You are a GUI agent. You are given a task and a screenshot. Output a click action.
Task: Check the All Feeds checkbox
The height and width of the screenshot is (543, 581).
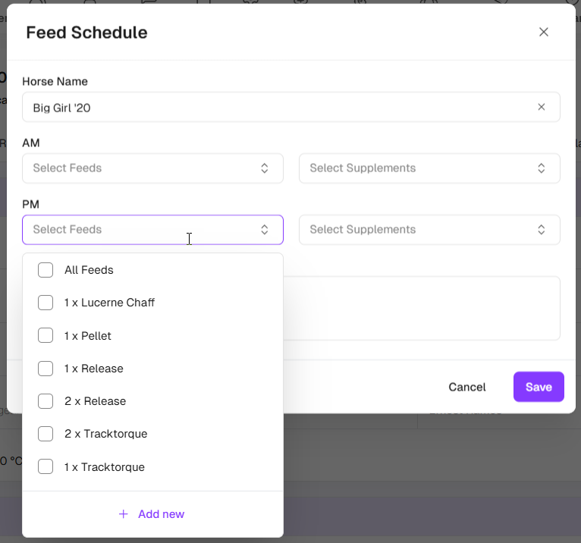[46, 270]
